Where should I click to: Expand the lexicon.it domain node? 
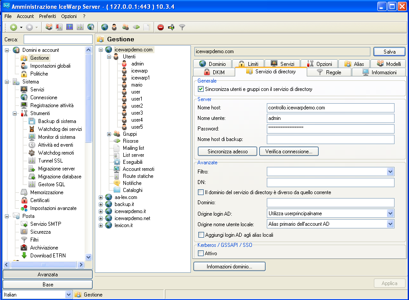click(x=100, y=225)
